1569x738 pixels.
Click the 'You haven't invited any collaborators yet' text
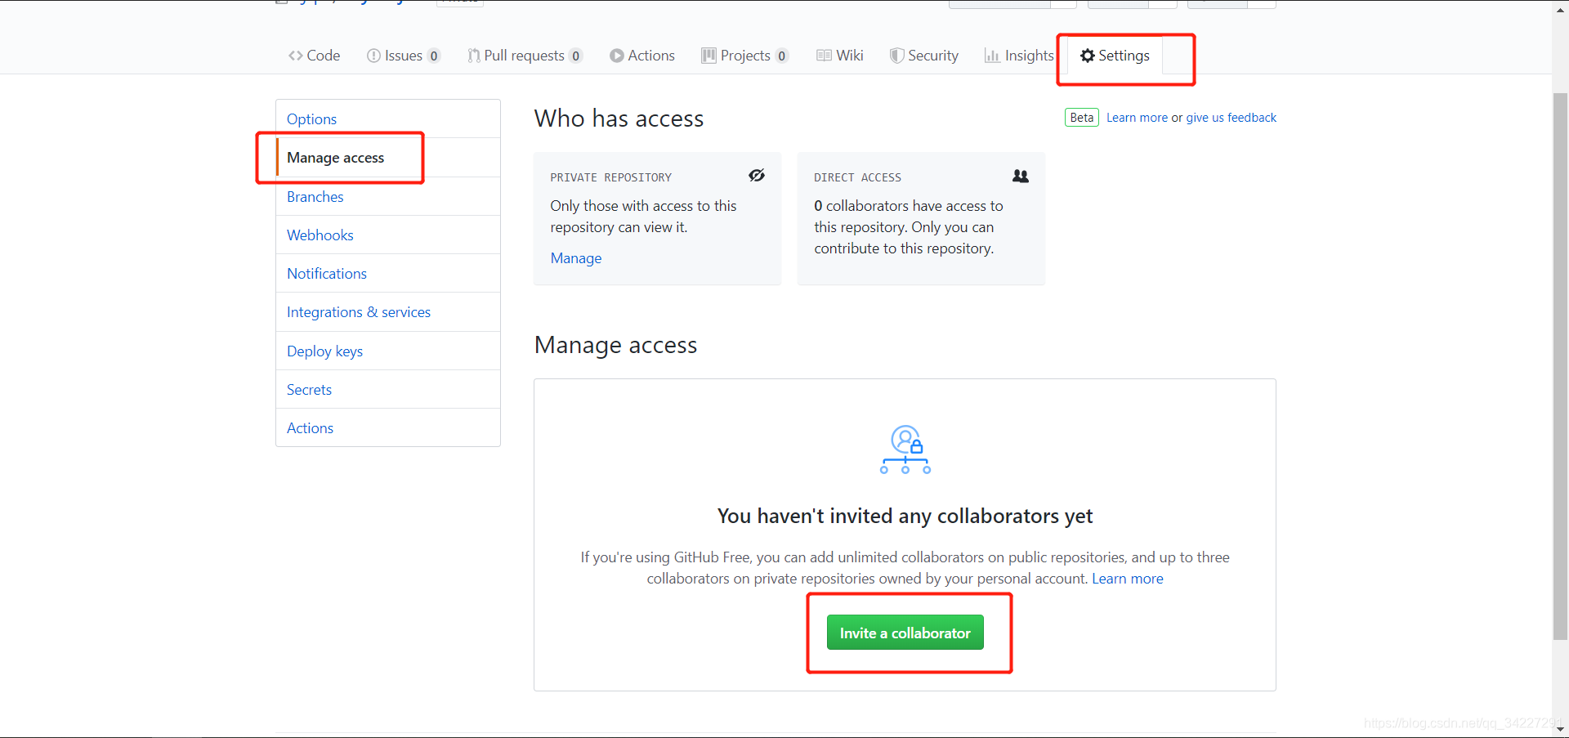pyautogui.click(x=905, y=516)
